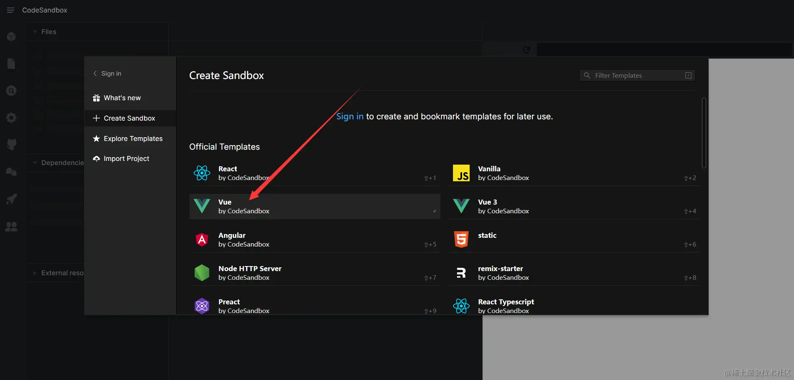
Task: Open the Sandbox Info cube icon in sidebar
Action: (x=12, y=37)
